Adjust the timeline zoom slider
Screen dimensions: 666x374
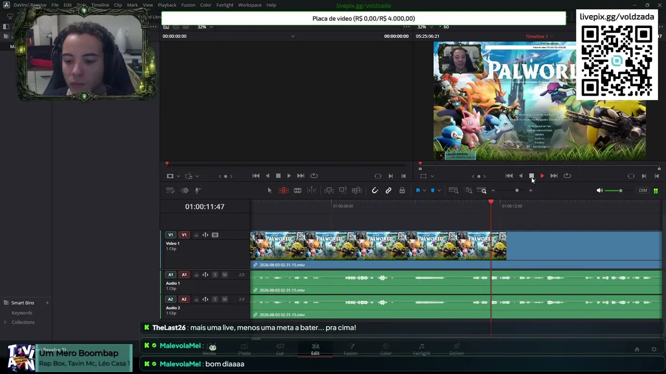pos(517,191)
